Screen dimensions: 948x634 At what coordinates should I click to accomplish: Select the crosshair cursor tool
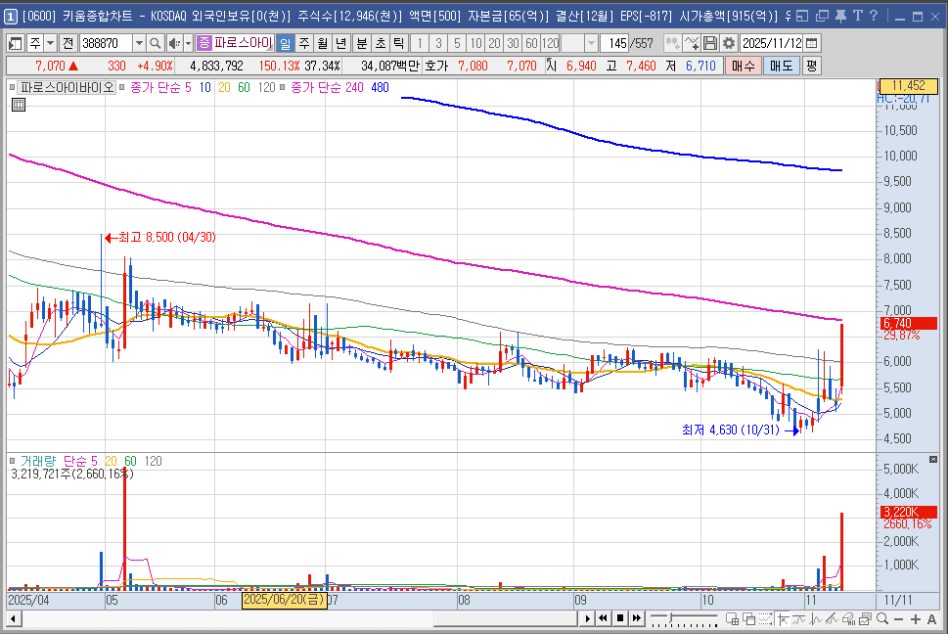pyautogui.click(x=784, y=618)
